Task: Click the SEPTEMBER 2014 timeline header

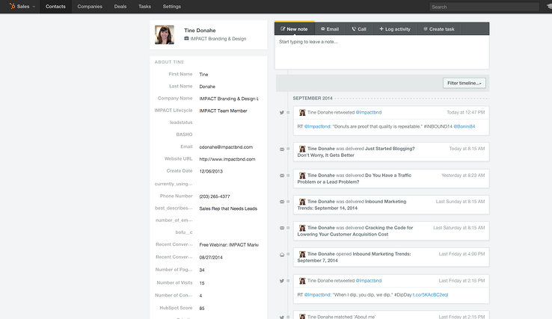Action: pyautogui.click(x=313, y=99)
